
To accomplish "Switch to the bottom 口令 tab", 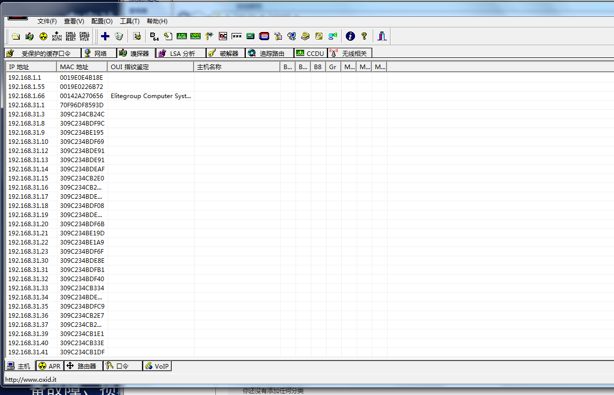I will click(x=122, y=366).
